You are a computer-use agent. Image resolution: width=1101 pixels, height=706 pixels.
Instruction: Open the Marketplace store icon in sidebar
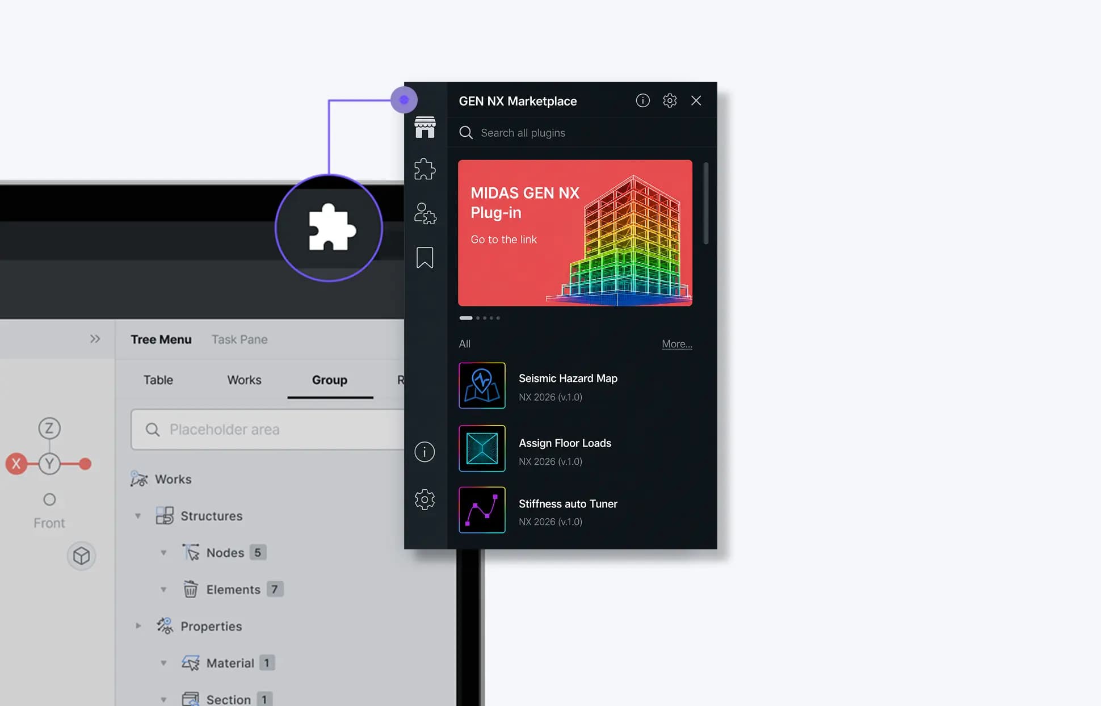425,127
